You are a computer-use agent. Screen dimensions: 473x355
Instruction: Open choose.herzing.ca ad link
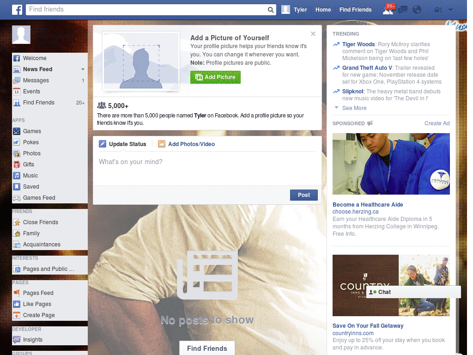pyautogui.click(x=355, y=212)
